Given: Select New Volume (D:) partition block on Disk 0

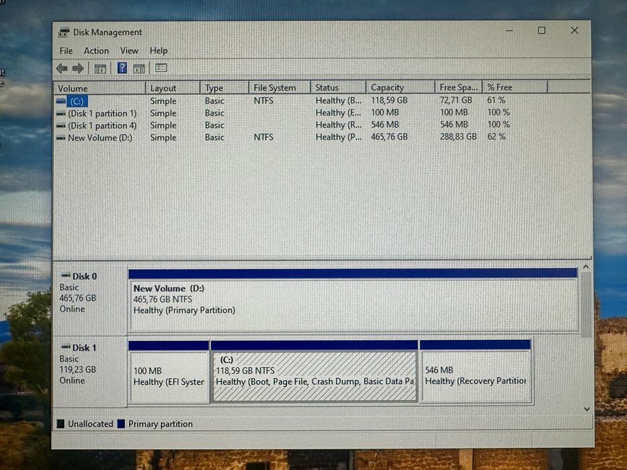Looking at the screenshot, I should pyautogui.click(x=353, y=299).
